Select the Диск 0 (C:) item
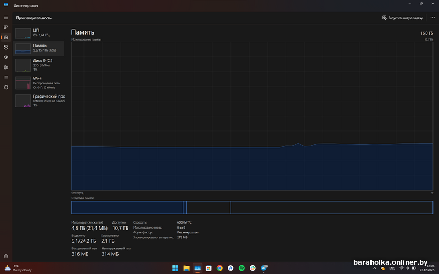 pos(38,65)
